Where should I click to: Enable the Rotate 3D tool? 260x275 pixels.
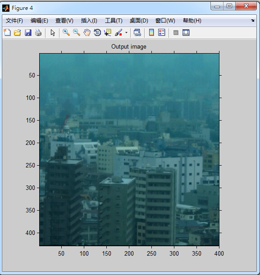[x=97, y=32]
